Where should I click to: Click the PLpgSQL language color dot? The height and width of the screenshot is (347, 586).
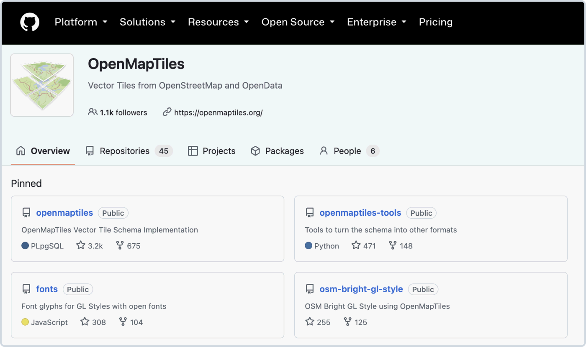click(x=25, y=246)
